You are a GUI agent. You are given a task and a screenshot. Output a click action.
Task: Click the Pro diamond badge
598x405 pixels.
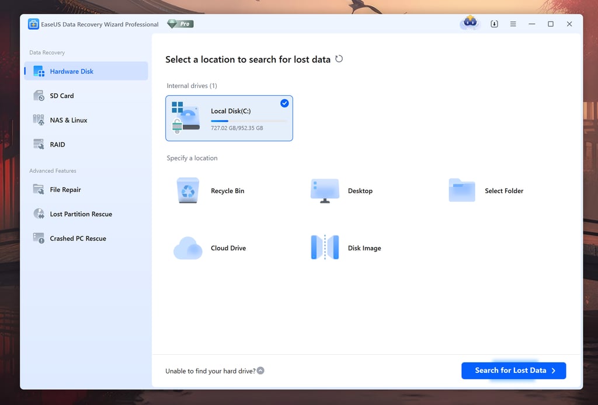click(180, 23)
